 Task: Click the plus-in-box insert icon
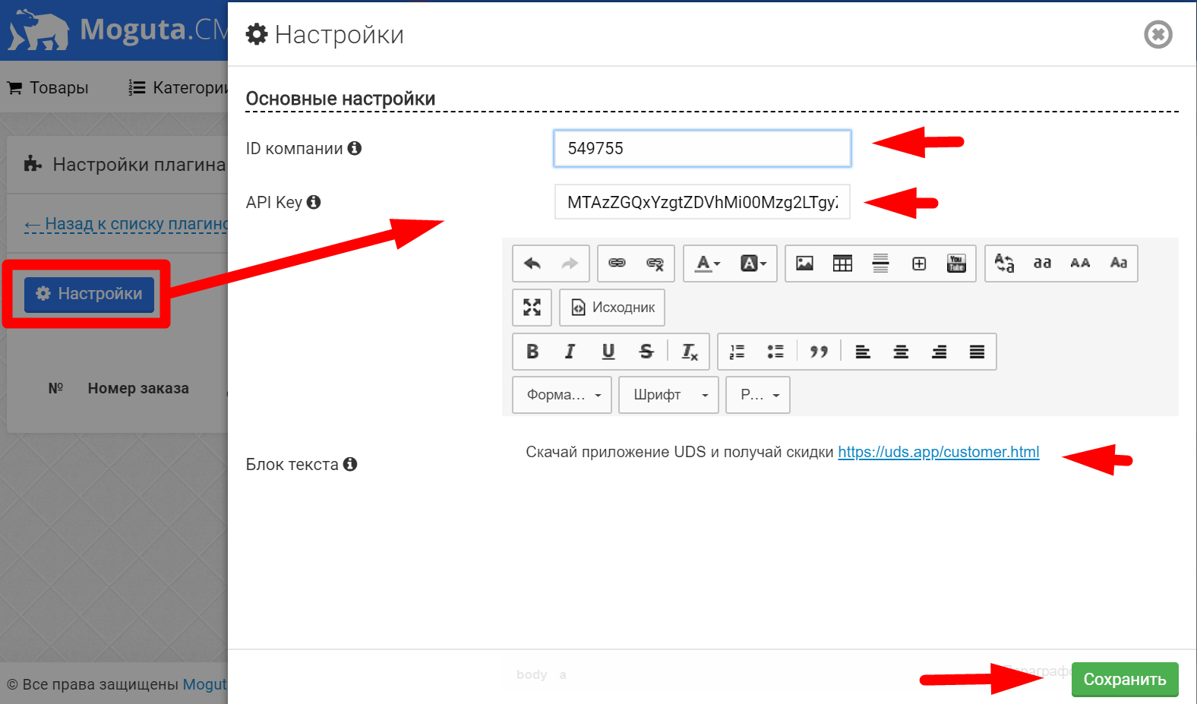pyautogui.click(x=919, y=264)
